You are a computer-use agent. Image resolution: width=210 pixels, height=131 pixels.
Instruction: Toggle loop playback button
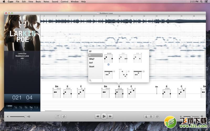click(x=64, y=117)
